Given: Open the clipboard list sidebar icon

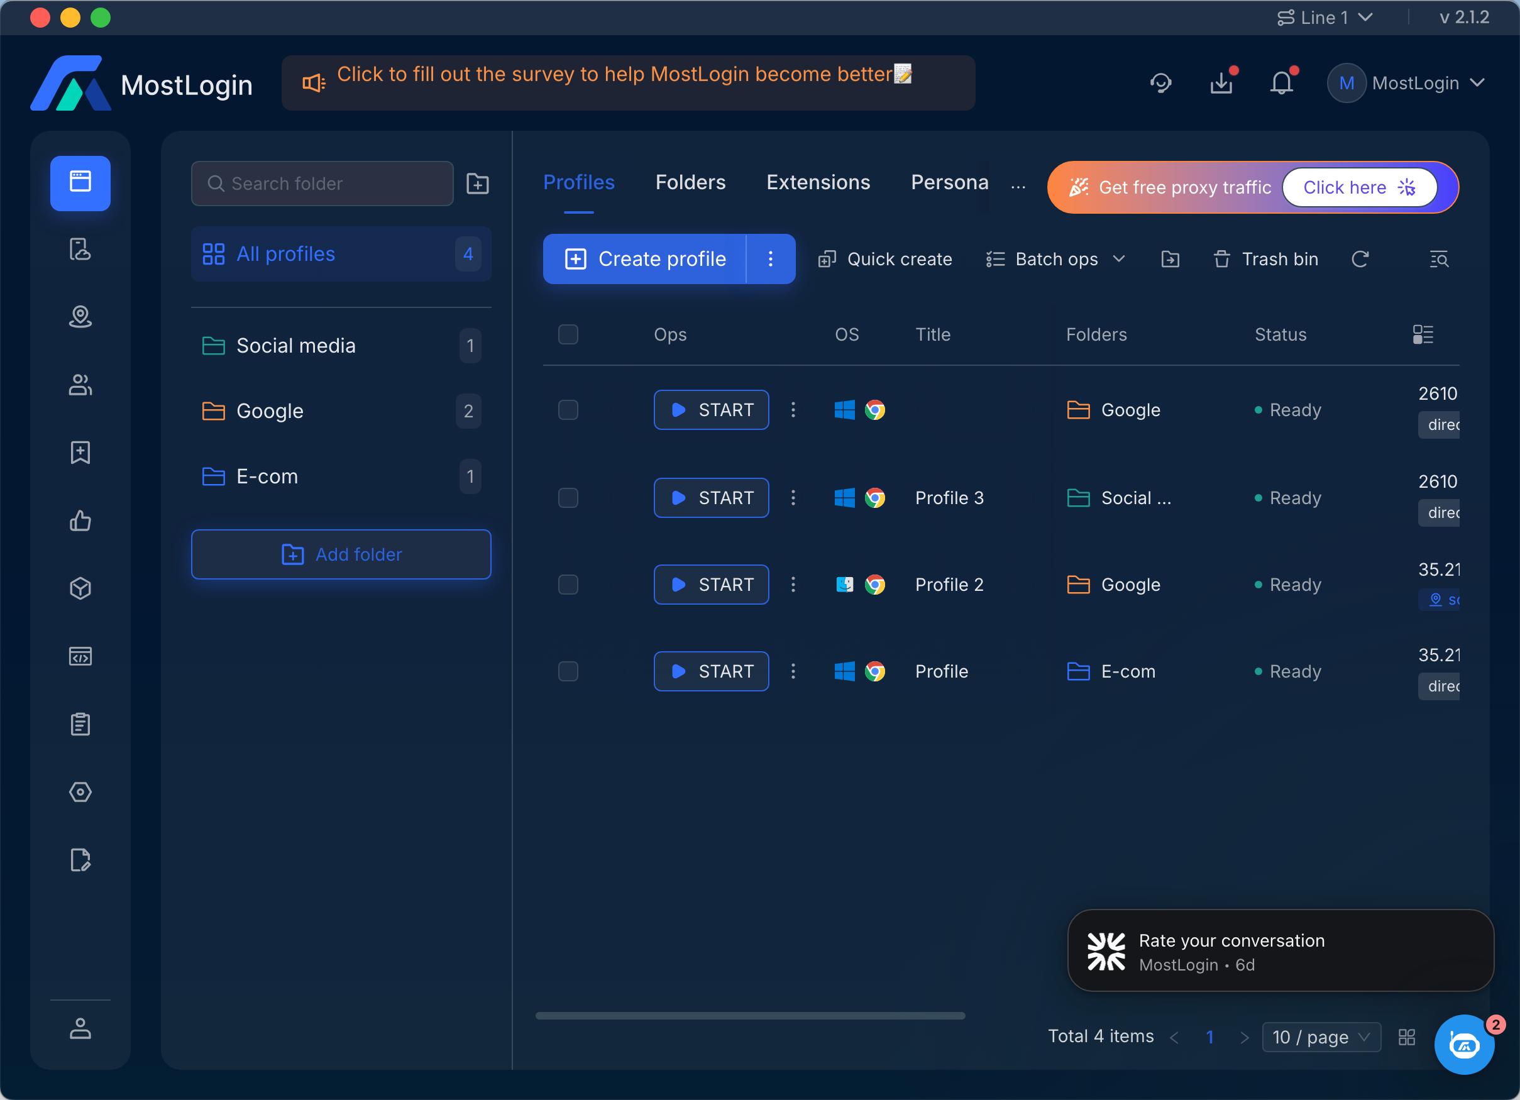Looking at the screenshot, I should [80, 724].
